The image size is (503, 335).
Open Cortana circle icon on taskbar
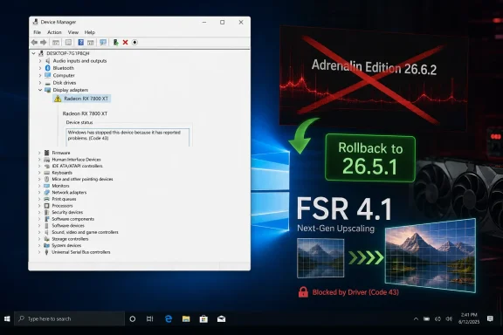132,319
